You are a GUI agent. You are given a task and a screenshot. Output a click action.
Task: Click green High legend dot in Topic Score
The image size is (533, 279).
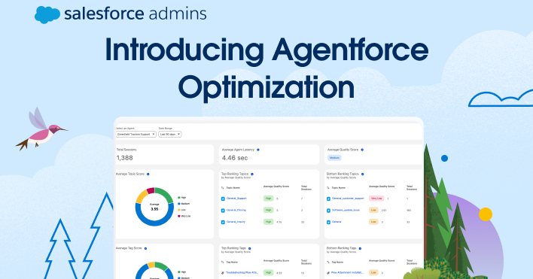pos(179,198)
